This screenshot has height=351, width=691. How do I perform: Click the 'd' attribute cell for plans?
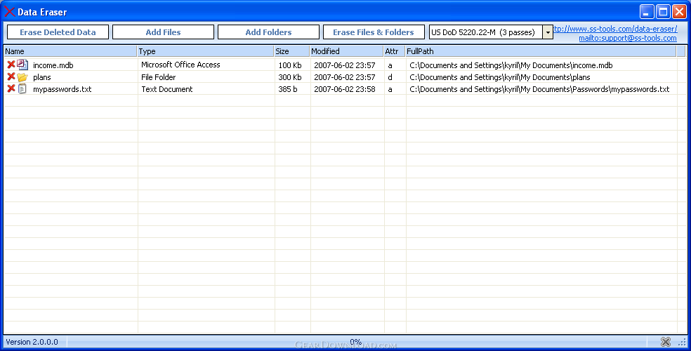click(390, 77)
